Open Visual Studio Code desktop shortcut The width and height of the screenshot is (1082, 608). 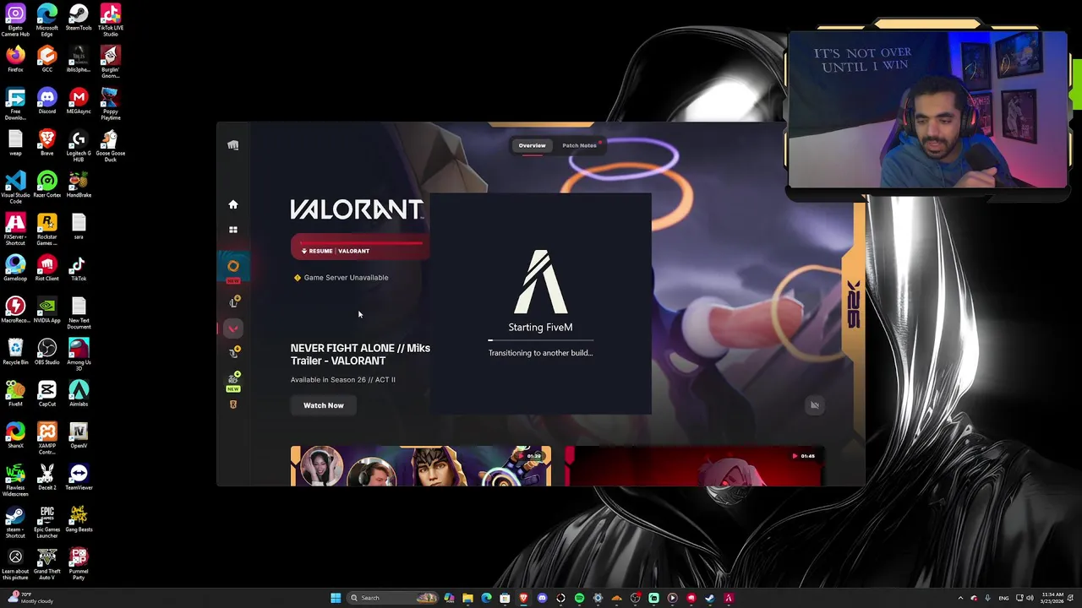(15, 187)
